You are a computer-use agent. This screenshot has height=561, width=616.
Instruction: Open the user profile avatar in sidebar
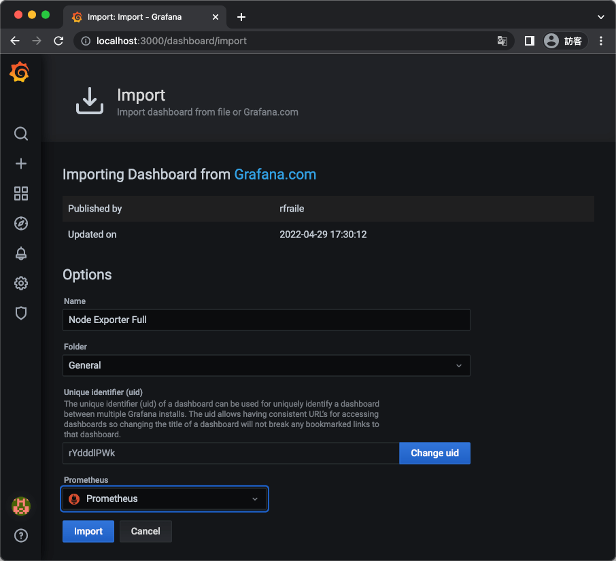21,506
